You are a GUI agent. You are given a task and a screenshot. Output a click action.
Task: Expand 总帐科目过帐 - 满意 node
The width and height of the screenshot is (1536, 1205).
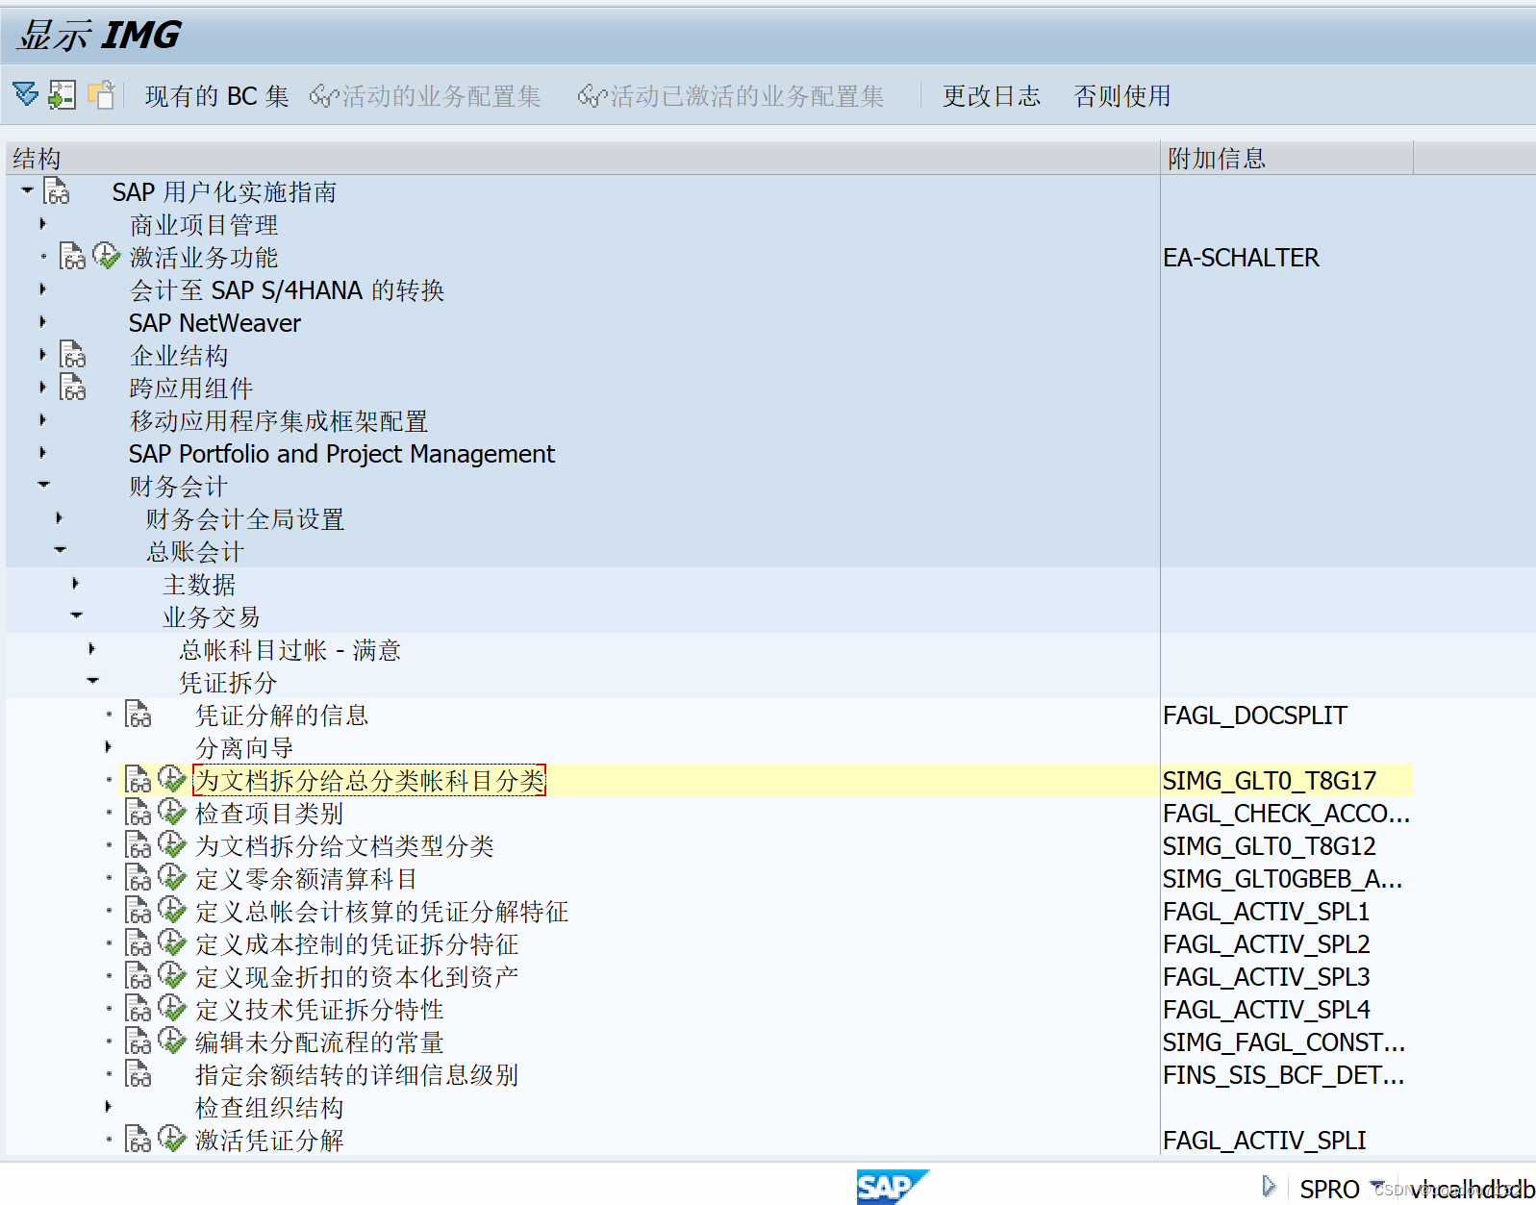92,649
